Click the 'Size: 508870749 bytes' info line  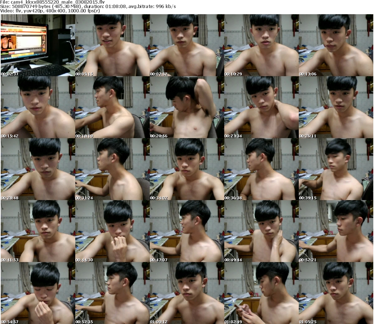point(88,7)
